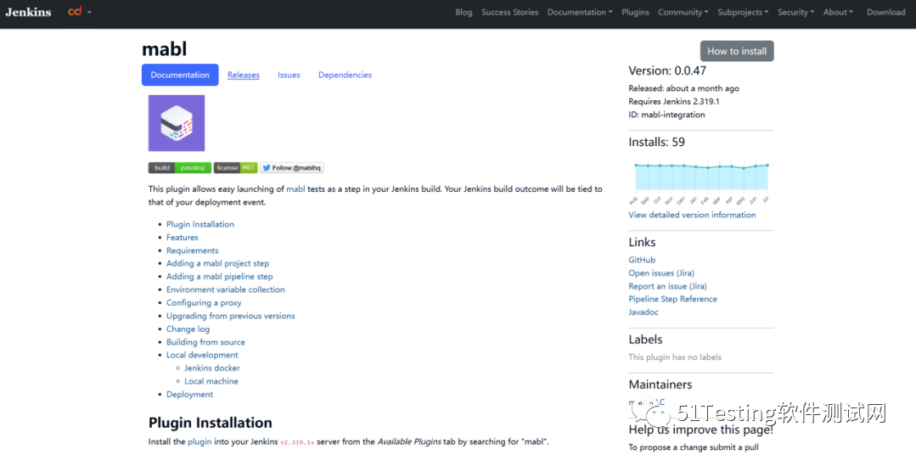The image size is (916, 455).
Task: Expand the Subprojects dropdown
Action: point(743,12)
